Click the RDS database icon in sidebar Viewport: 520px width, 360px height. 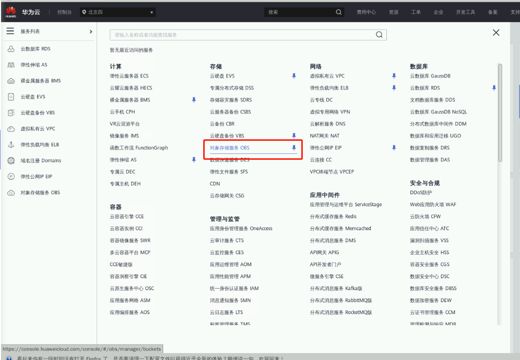coord(11,49)
